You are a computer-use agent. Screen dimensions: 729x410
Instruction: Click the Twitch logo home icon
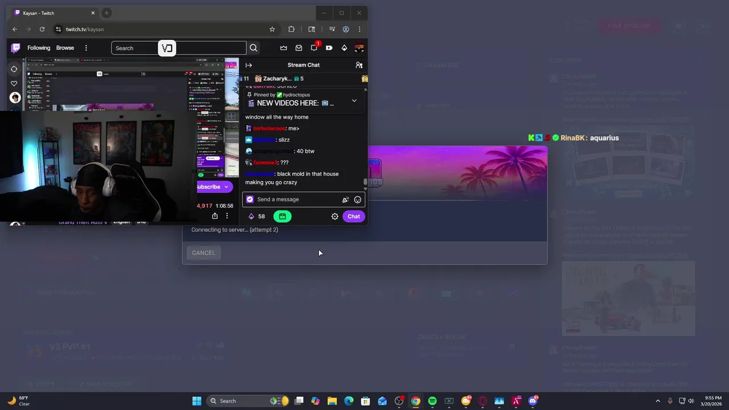pos(16,48)
